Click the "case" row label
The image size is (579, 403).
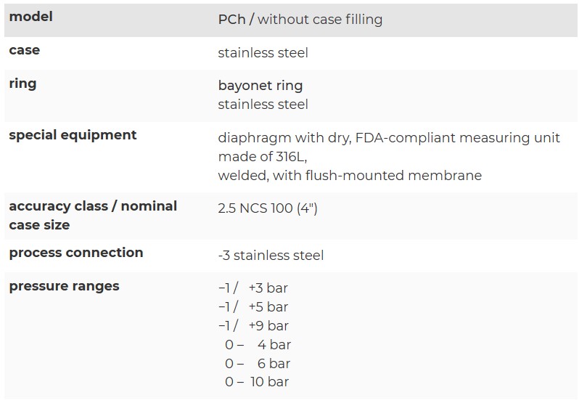click(24, 50)
